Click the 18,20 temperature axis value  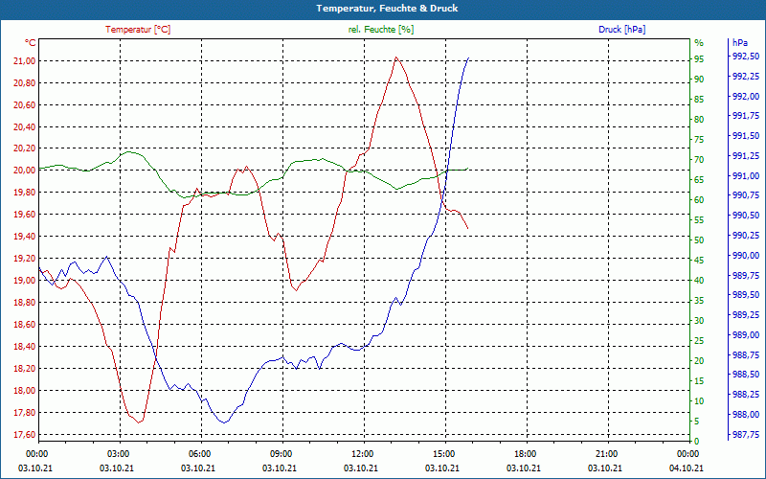click(x=25, y=369)
